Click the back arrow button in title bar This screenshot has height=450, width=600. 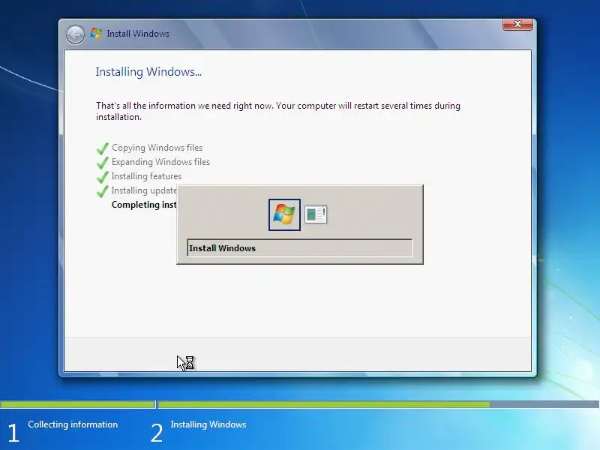coord(75,34)
